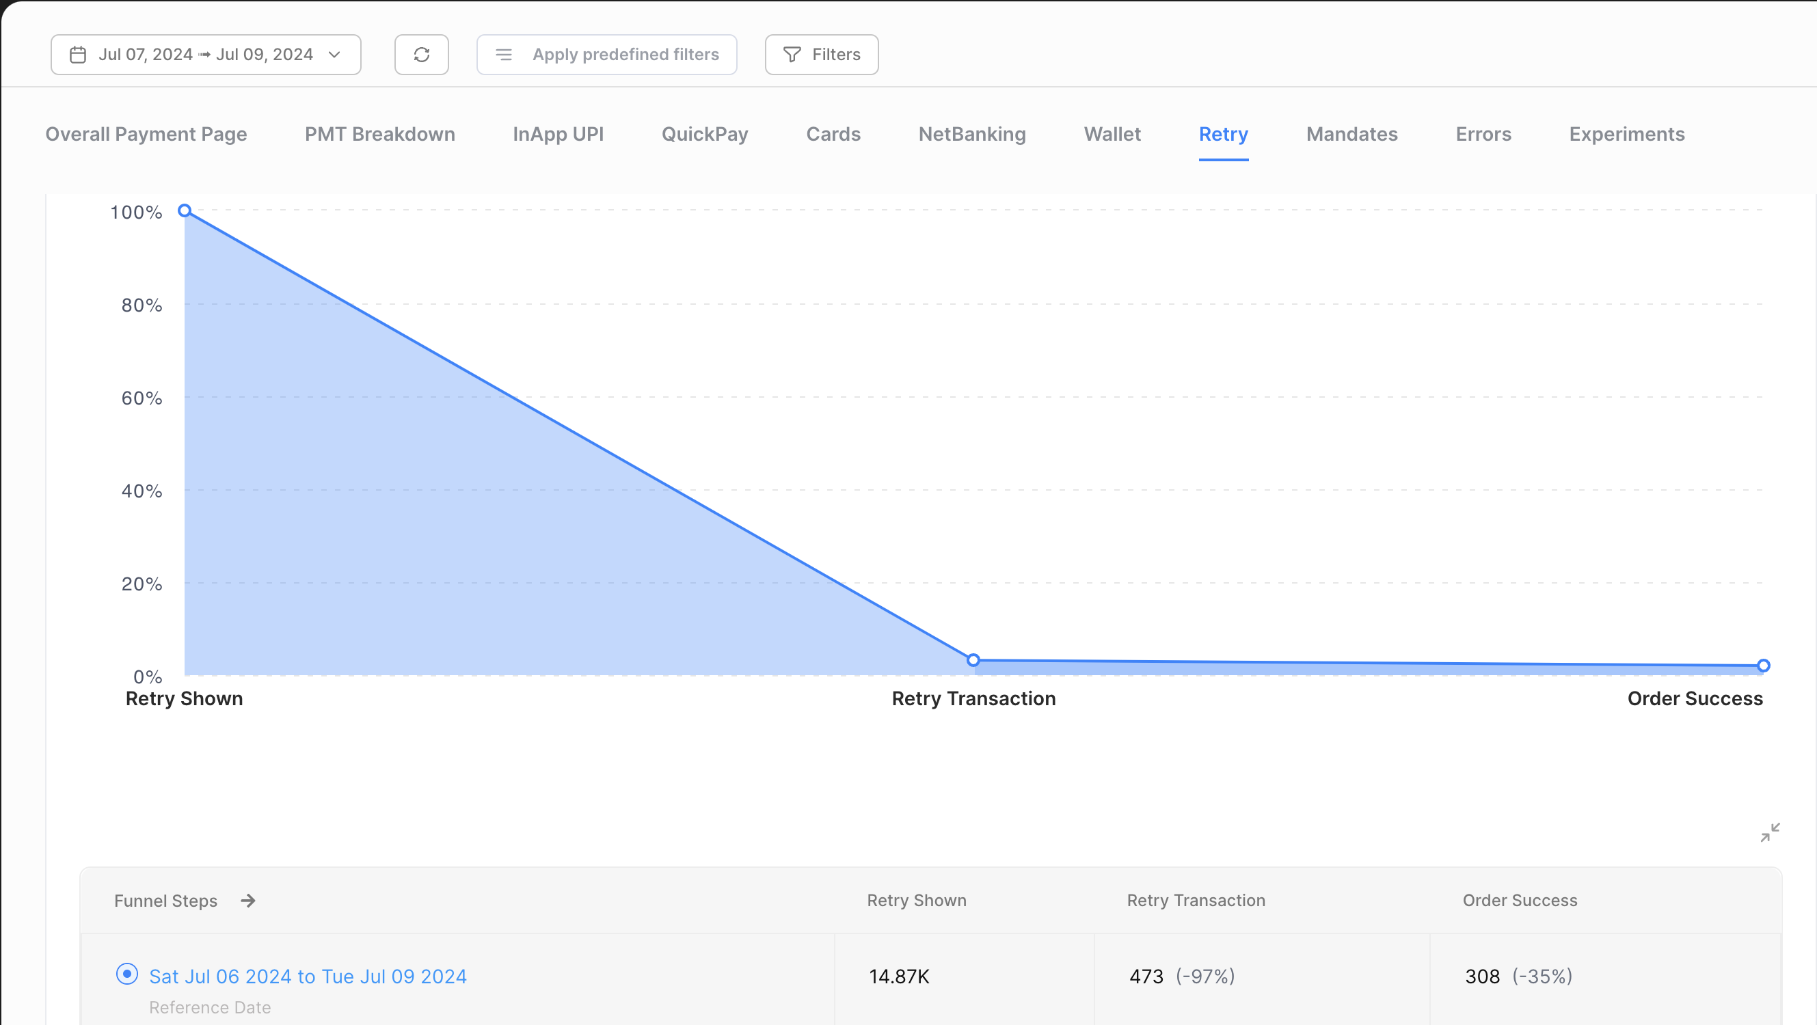Screen dimensions: 1817x1025
Task: Click the arrow next to Funnel Steps
Action: [x=247, y=901]
